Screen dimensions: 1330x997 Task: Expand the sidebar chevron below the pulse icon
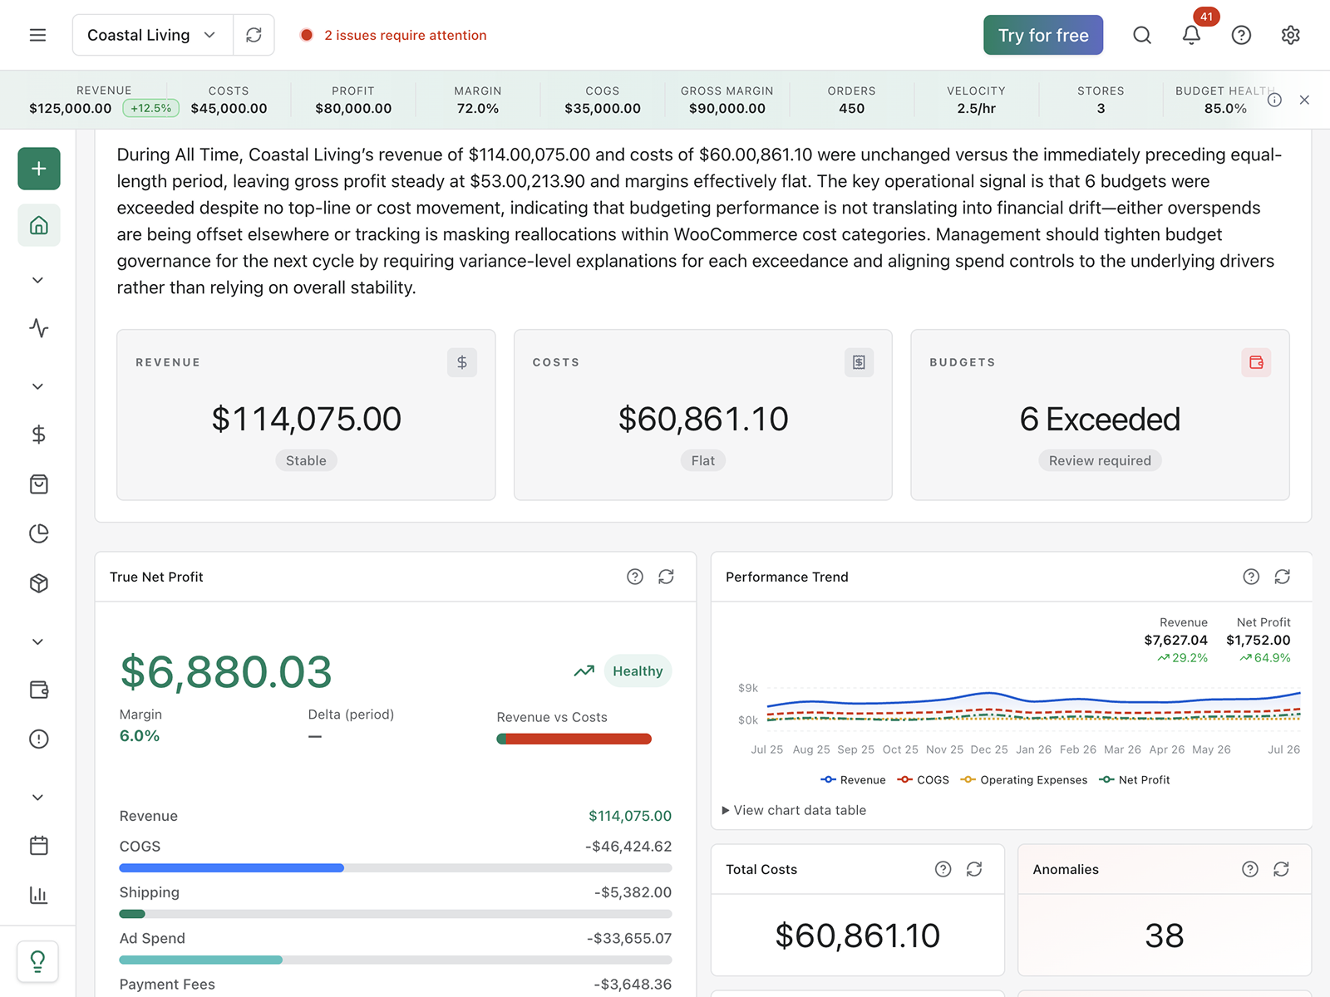click(37, 386)
